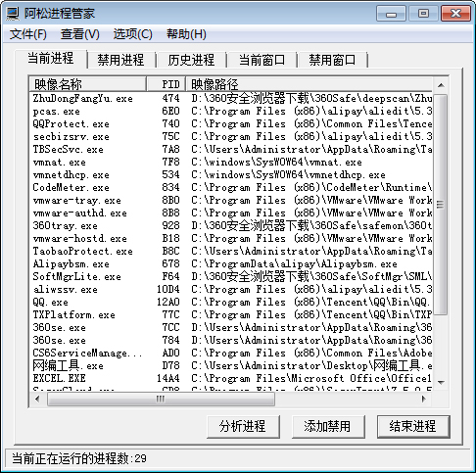
Task: Select the vmware-hostd.exe process row
Action: point(231,238)
